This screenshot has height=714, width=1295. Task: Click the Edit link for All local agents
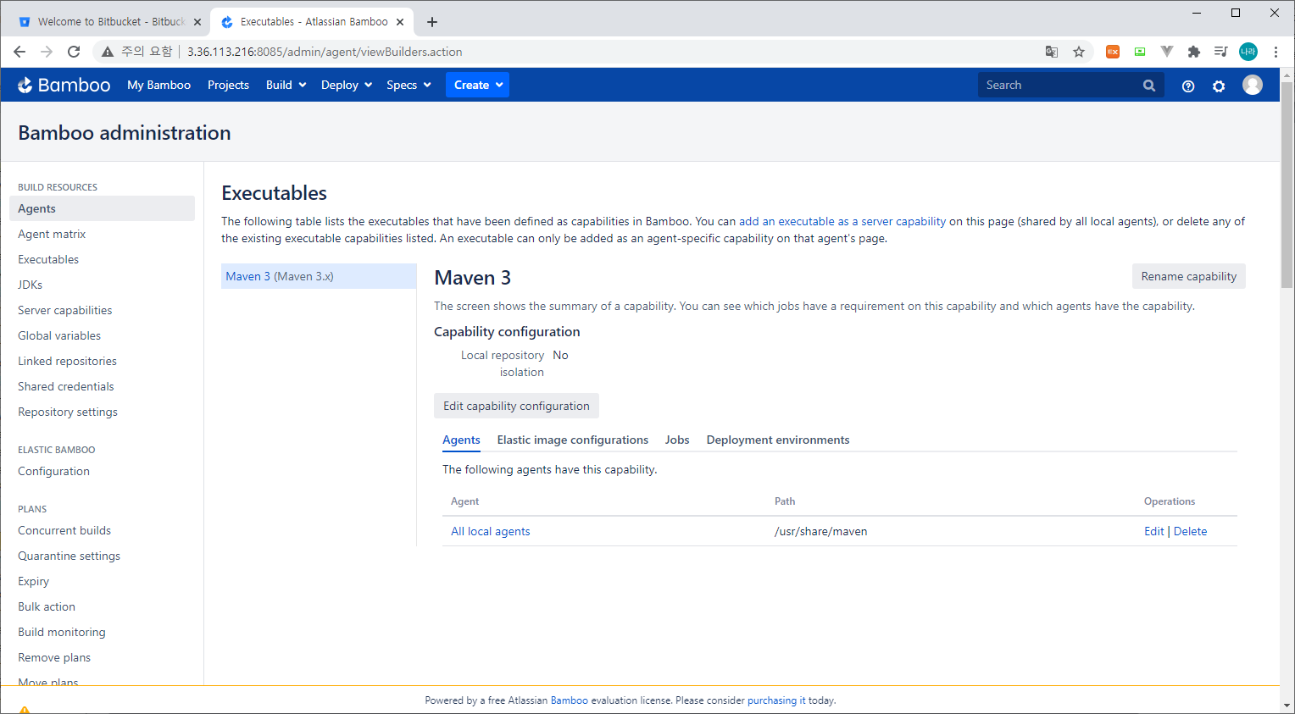[1153, 531]
